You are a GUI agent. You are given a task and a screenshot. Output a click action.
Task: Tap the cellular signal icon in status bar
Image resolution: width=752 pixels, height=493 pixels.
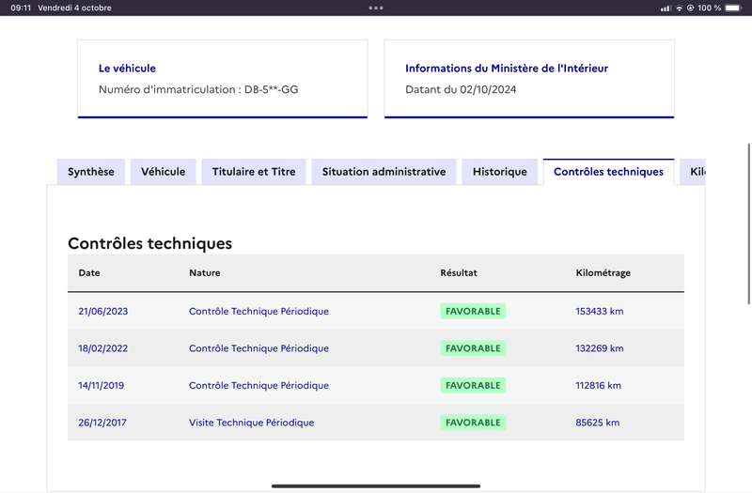[666, 8]
